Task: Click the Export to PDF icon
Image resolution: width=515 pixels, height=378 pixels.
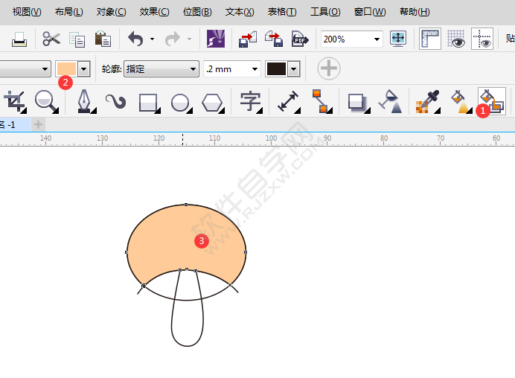Action: coord(300,39)
